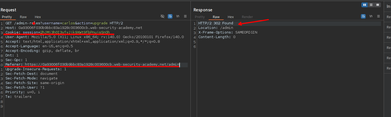Show non-printable characters in Response panel
The height and width of the screenshot is (117, 391).
click(371, 16)
